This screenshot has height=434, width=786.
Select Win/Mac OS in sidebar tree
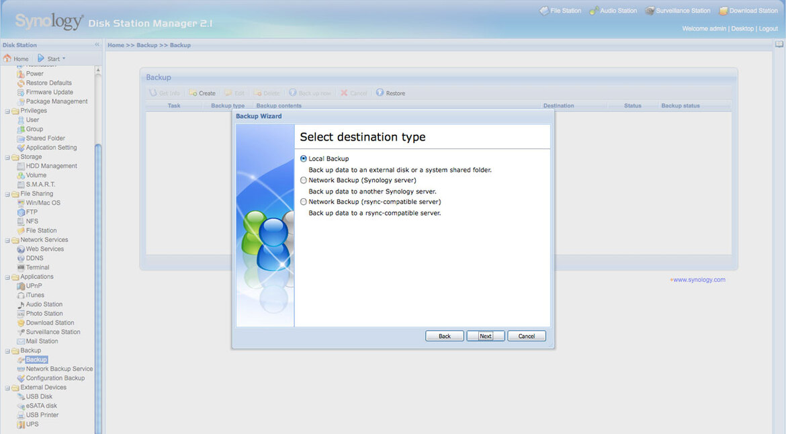(43, 203)
